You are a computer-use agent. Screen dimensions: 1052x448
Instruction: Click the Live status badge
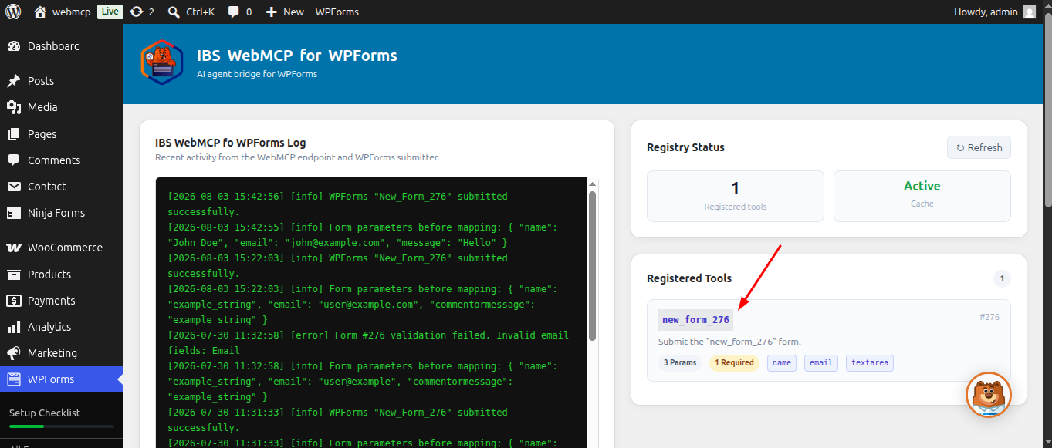pos(110,12)
